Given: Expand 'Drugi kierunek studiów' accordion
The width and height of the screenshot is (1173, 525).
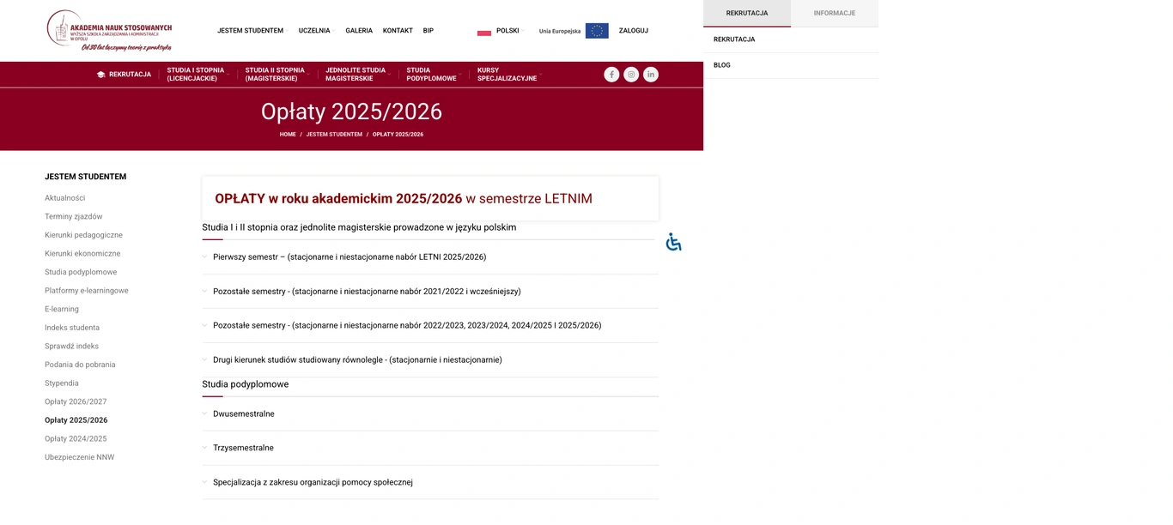Looking at the screenshot, I should 430,360.
